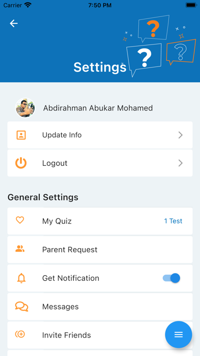This screenshot has width=200, height=356.
Task: Click the orange Logout power icon
Action: [x=21, y=163]
